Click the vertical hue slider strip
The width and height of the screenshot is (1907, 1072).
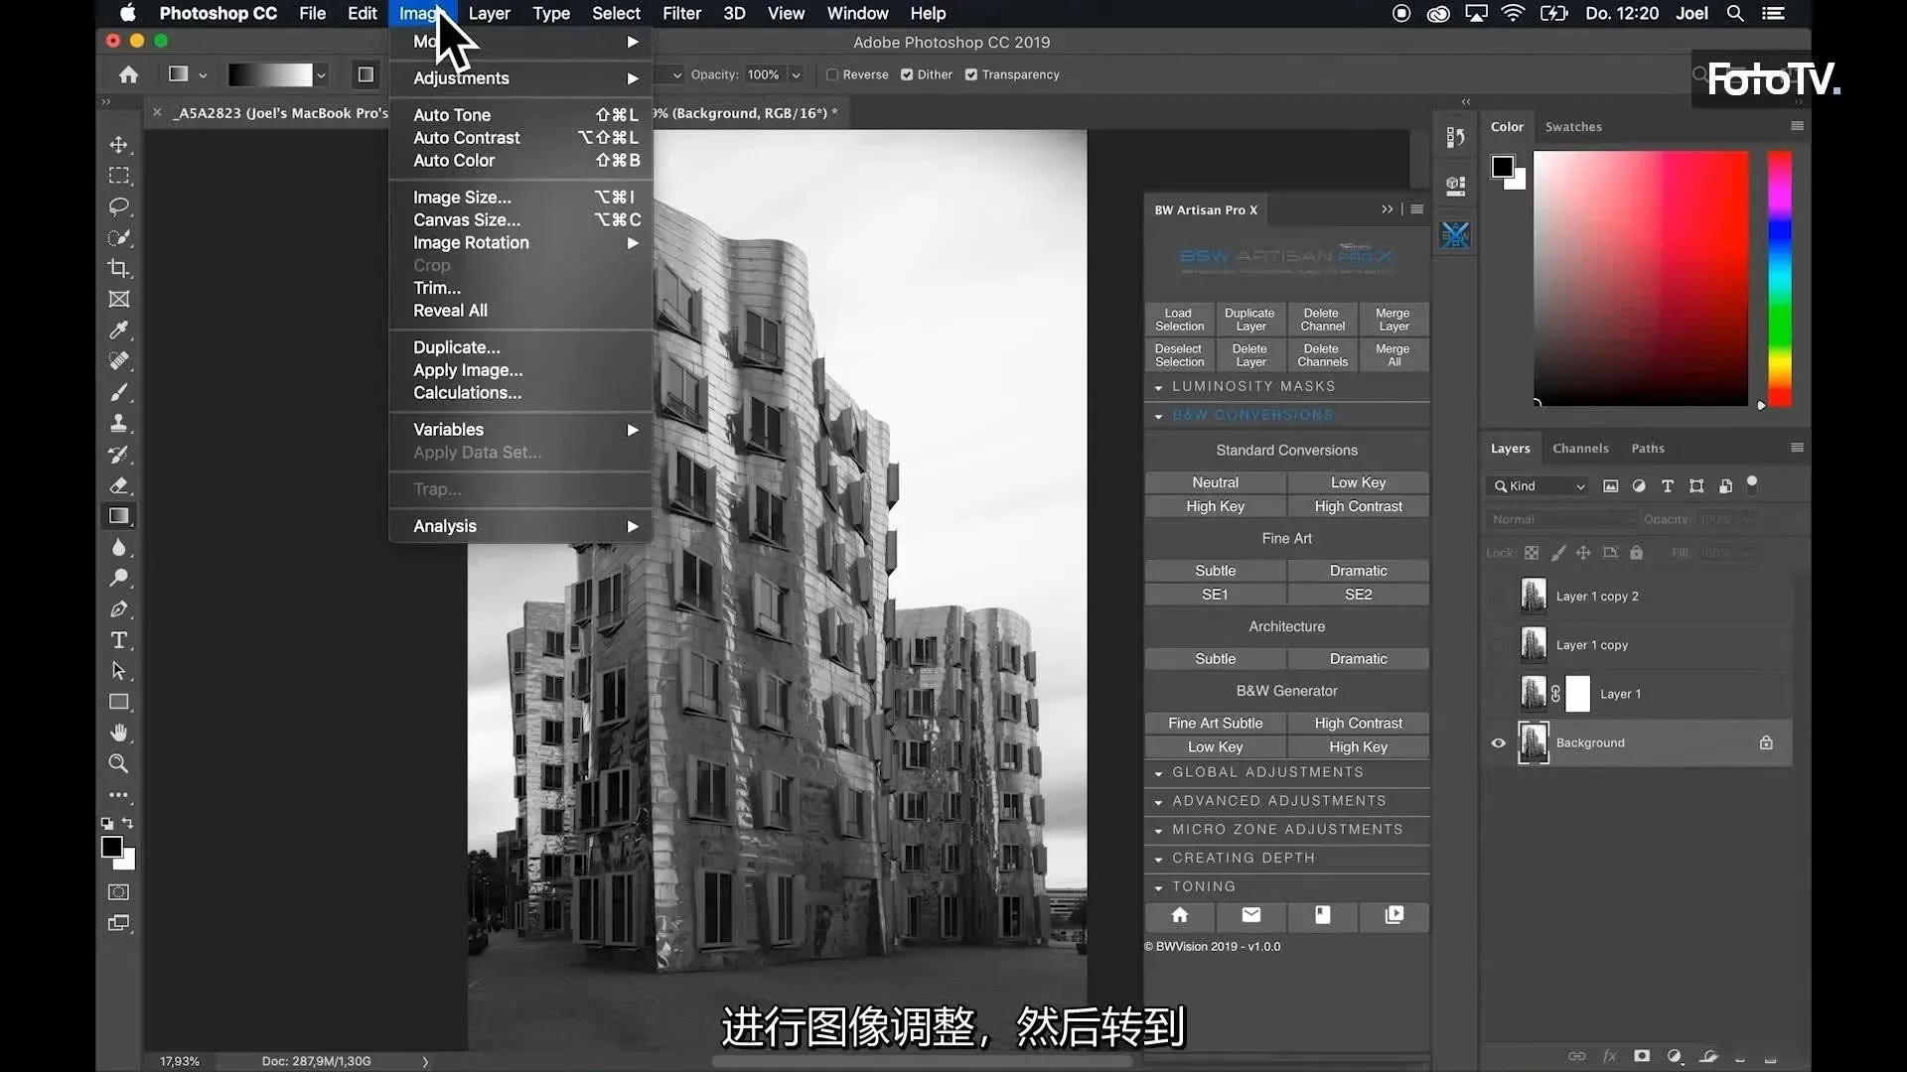(x=1779, y=278)
